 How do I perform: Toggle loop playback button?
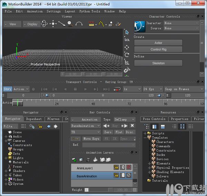(x=117, y=89)
